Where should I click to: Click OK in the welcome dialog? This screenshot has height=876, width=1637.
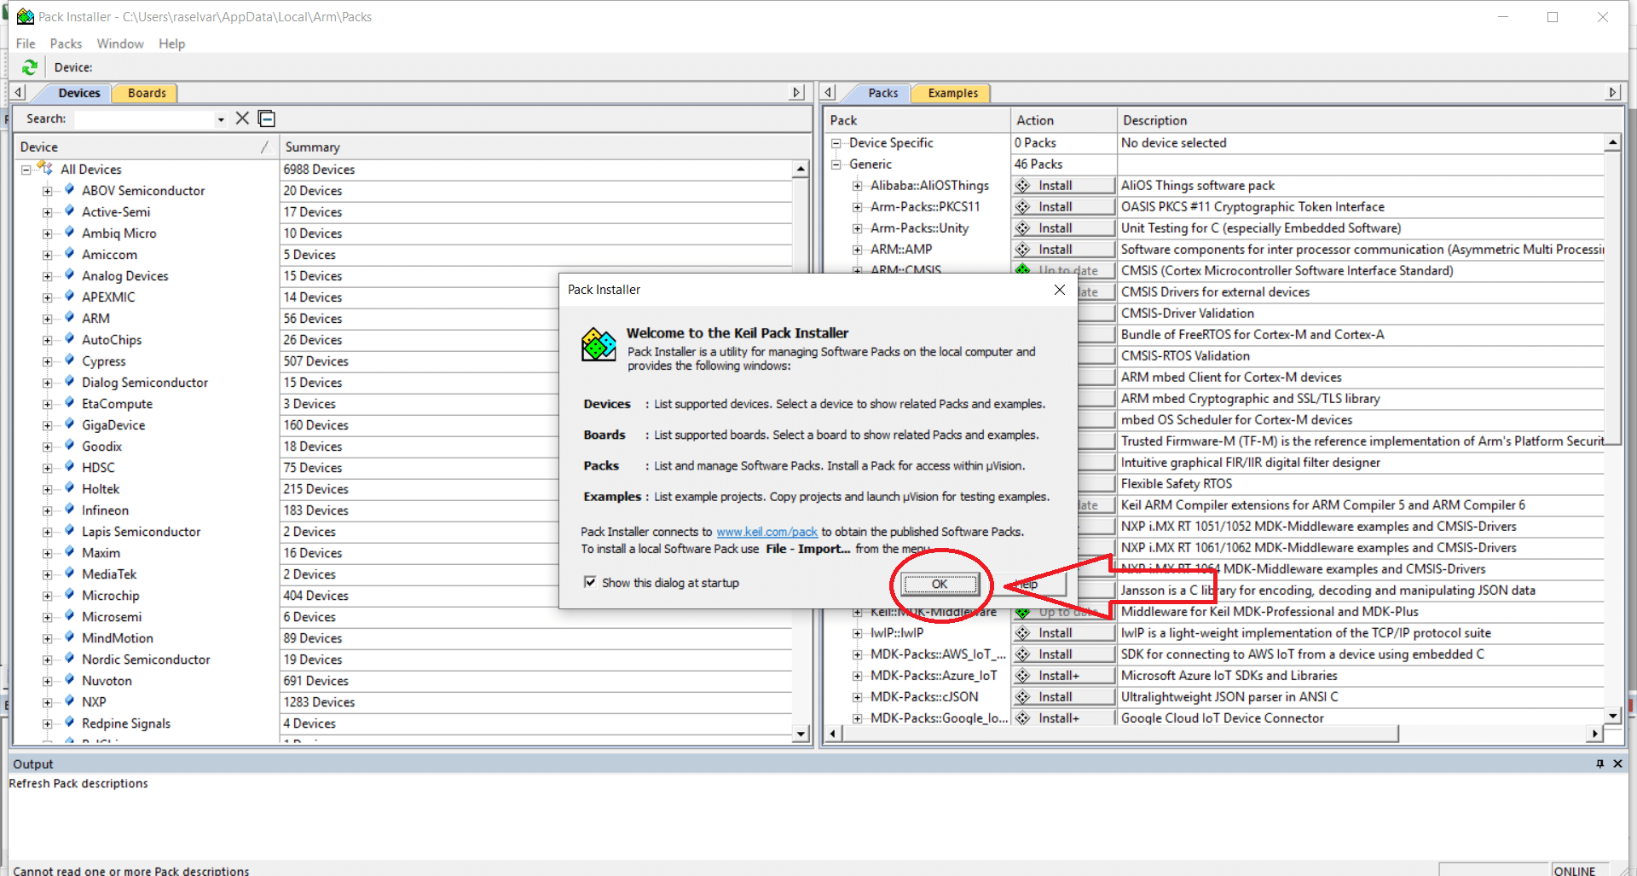(x=940, y=584)
